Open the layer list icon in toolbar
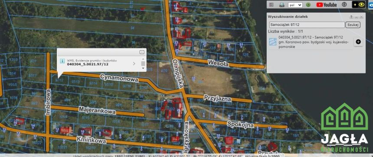 coord(271,4)
